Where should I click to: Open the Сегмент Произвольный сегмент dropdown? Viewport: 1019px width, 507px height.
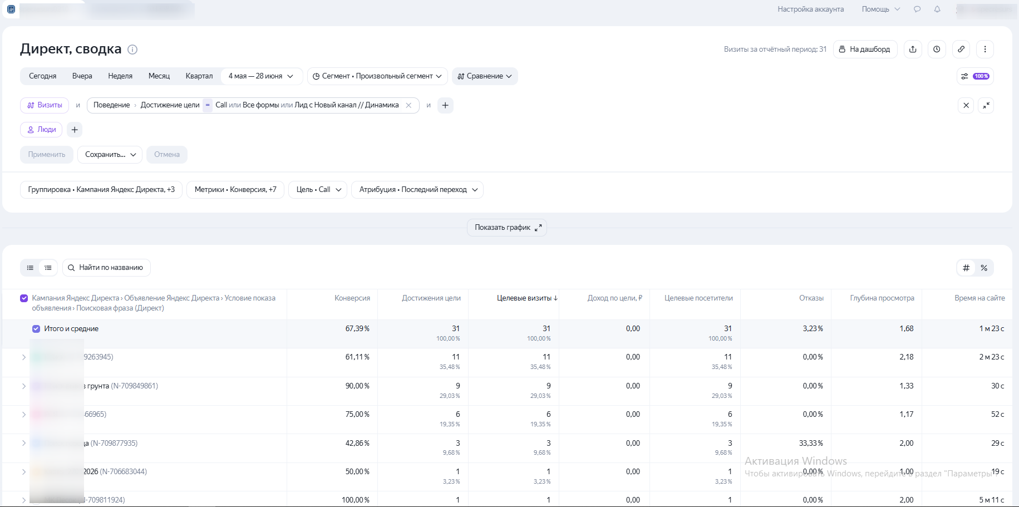(377, 76)
